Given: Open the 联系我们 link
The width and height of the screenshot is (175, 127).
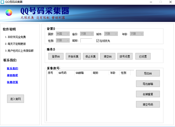Looking at the screenshot, I should (13, 68).
